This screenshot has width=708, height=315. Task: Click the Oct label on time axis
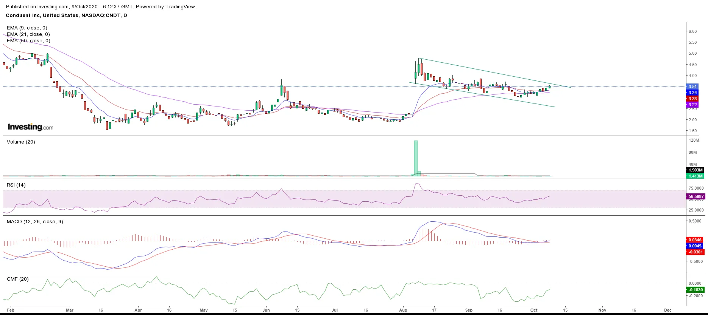(x=534, y=310)
